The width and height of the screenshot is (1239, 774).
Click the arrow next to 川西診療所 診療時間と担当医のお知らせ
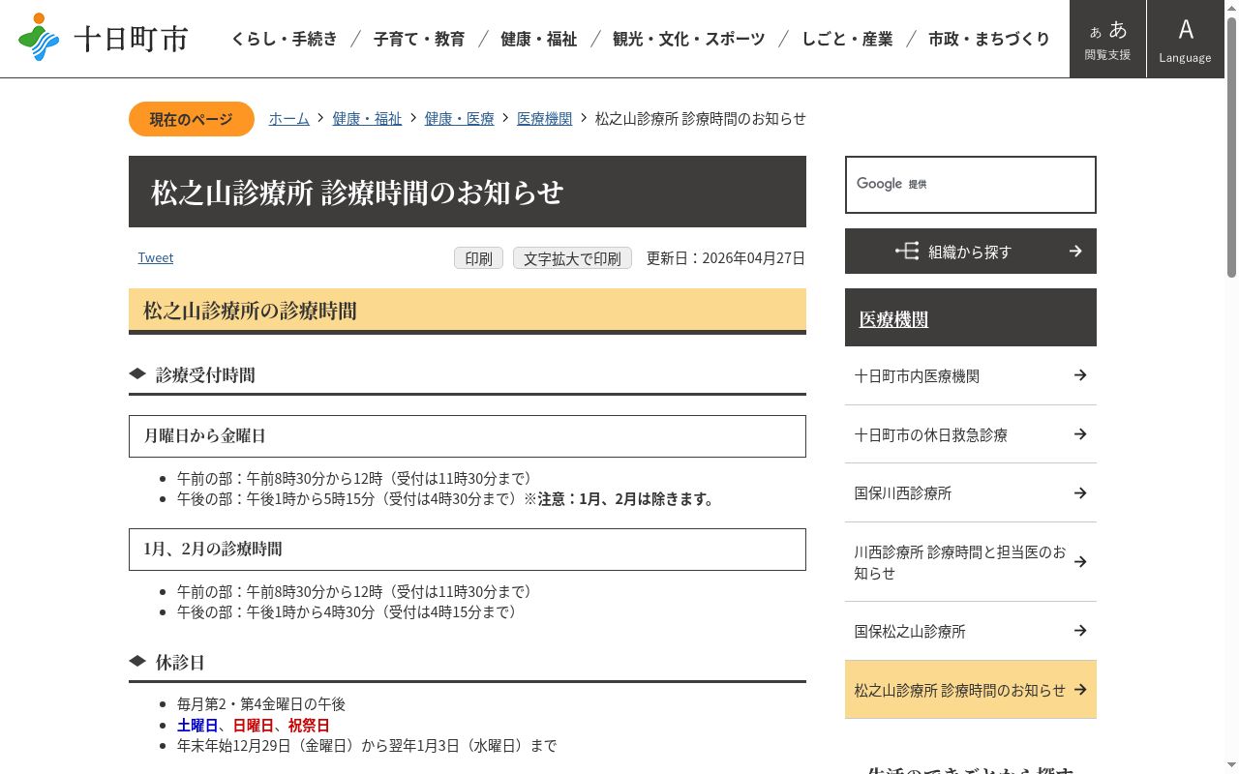(x=1080, y=562)
